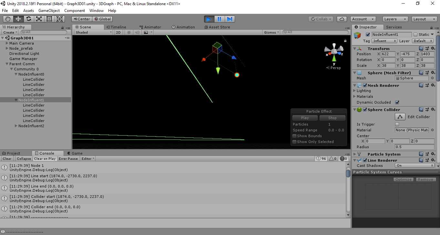Open Transform component help icon
Screen dimensions: 440x235
click(421, 48)
